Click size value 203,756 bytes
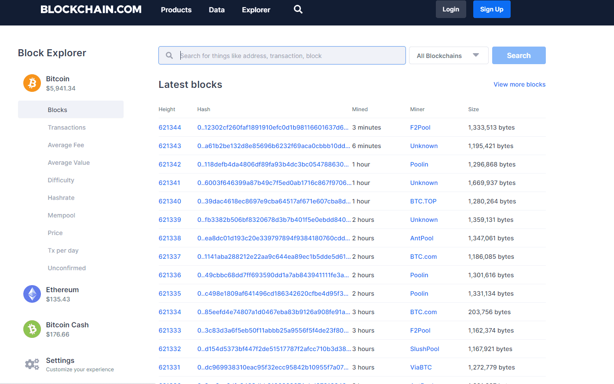Image resolution: width=614 pixels, height=384 pixels. [x=490, y=312]
